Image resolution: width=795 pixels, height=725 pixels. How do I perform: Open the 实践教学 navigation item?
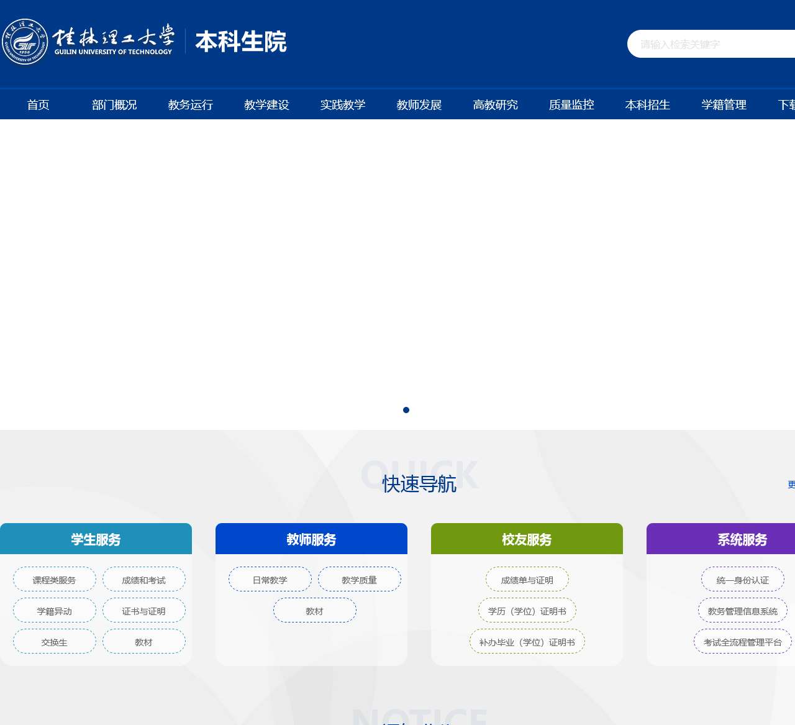click(x=343, y=105)
